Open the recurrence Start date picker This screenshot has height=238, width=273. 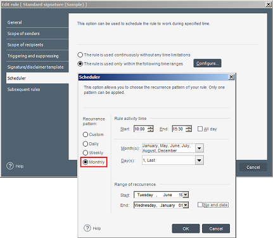coord(186,195)
